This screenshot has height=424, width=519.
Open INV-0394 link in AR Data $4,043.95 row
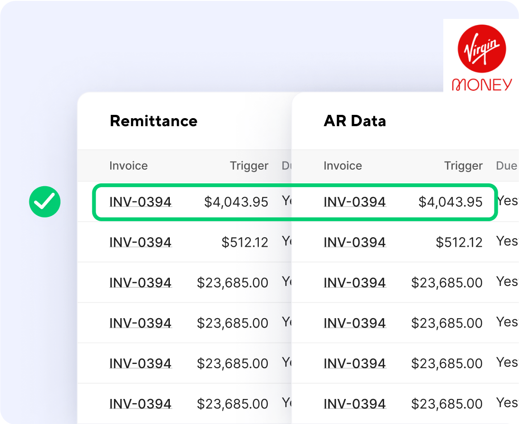pos(355,202)
